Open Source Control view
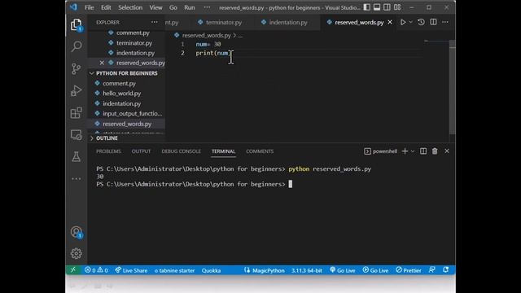This screenshot has width=521, height=293. 76,68
